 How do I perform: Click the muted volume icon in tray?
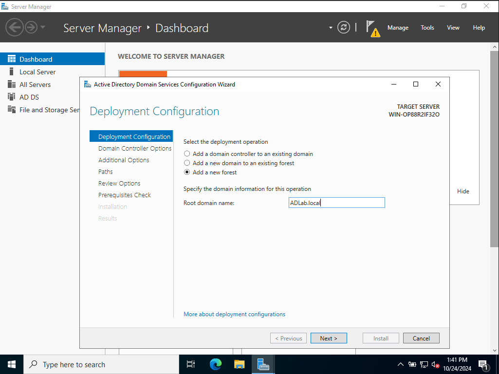(435, 364)
